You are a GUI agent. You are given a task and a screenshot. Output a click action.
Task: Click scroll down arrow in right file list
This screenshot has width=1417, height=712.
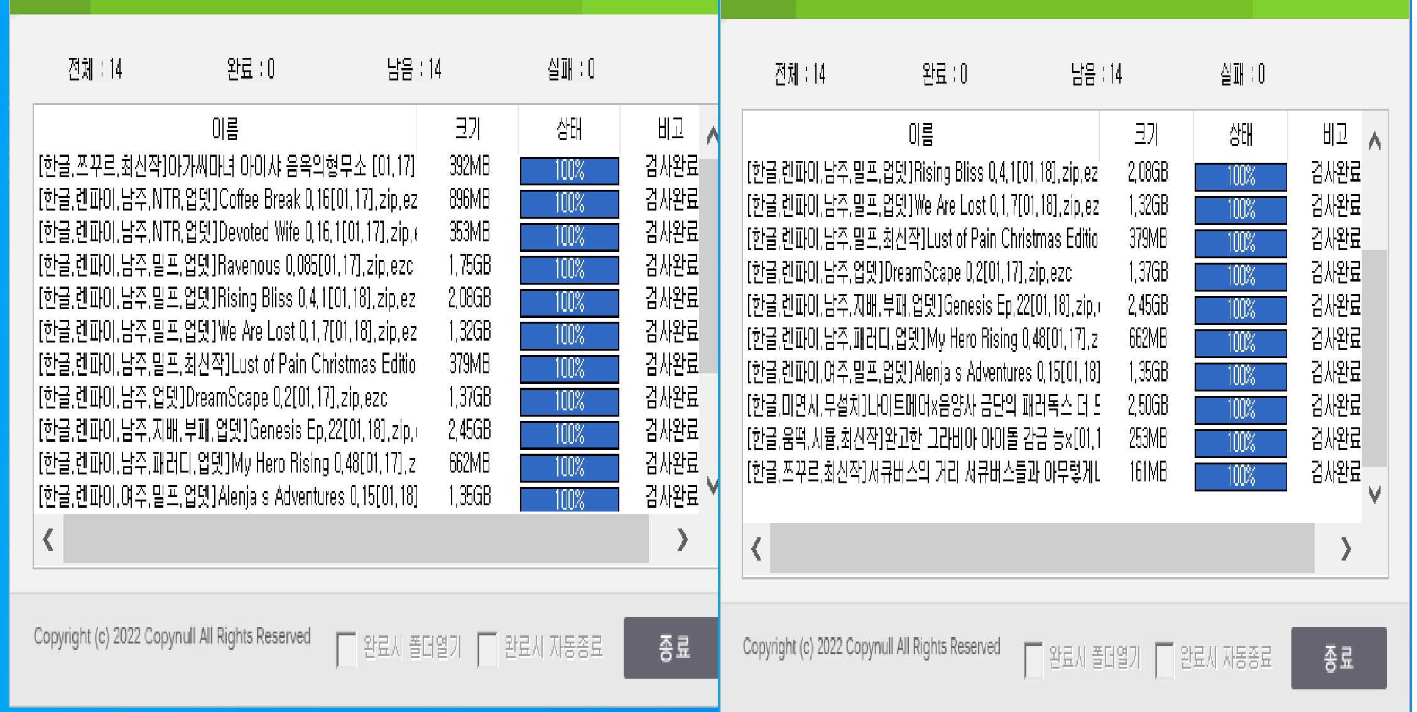[x=1374, y=495]
